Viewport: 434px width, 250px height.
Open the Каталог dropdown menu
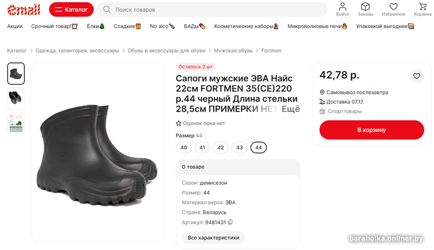[71, 10]
